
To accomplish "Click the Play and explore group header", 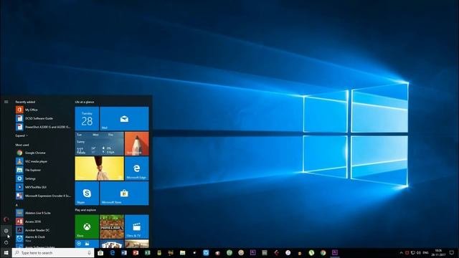I will click(x=85, y=210).
